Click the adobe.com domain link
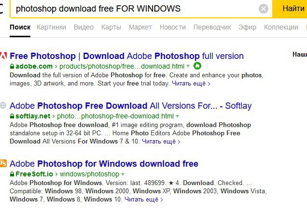The image size is (307, 216). pos(34,66)
